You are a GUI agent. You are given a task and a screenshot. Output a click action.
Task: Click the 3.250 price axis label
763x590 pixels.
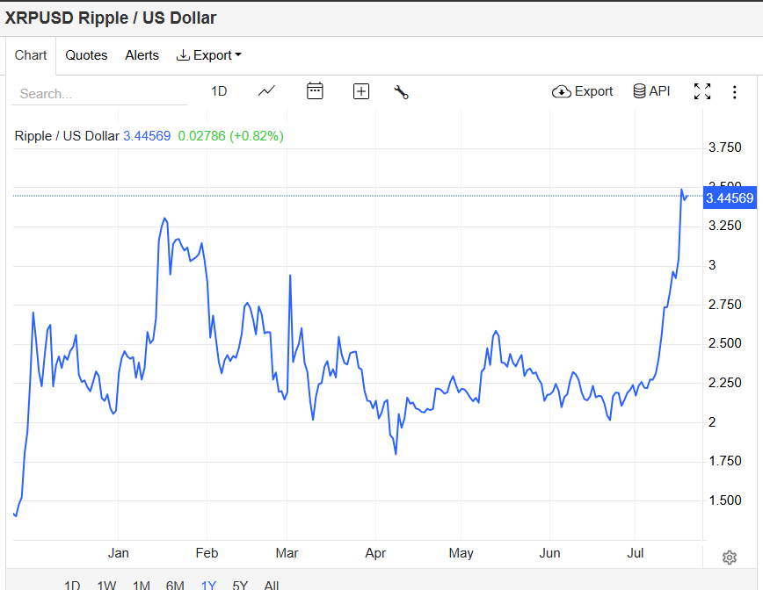coord(724,226)
